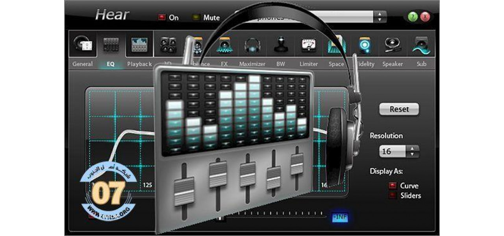Open the Fidelity speaker icon

365,45
